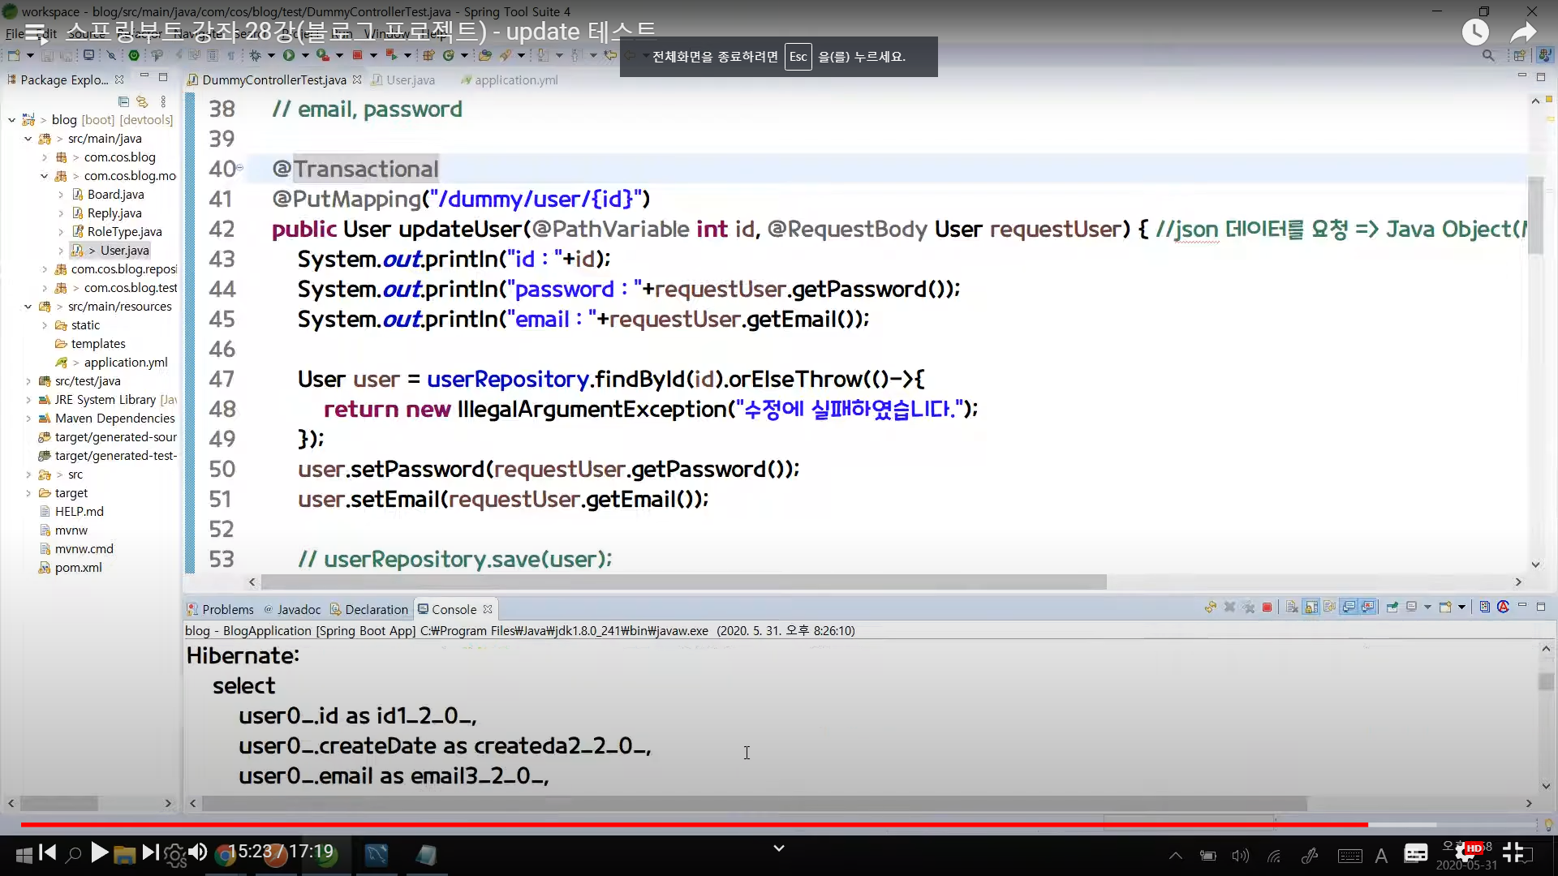Toggle Scroll Lock in the Console
This screenshot has height=876, width=1558.
coord(1311,607)
